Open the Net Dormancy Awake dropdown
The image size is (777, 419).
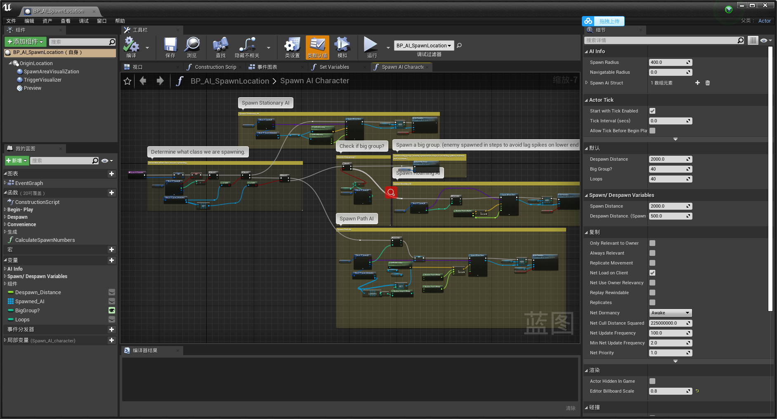click(670, 313)
